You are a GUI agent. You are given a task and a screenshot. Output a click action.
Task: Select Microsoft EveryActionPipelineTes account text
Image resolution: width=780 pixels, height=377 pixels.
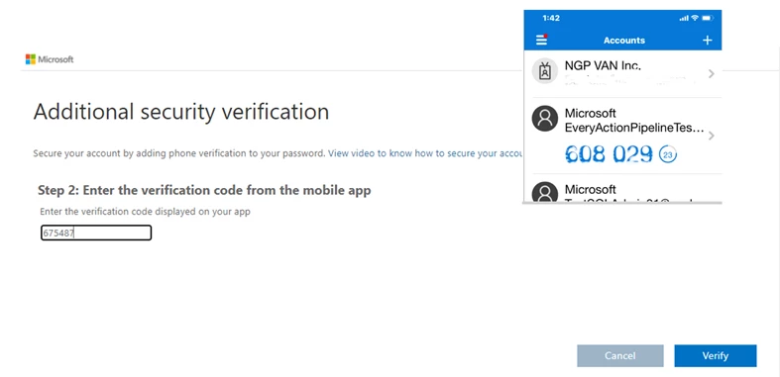[x=634, y=121]
